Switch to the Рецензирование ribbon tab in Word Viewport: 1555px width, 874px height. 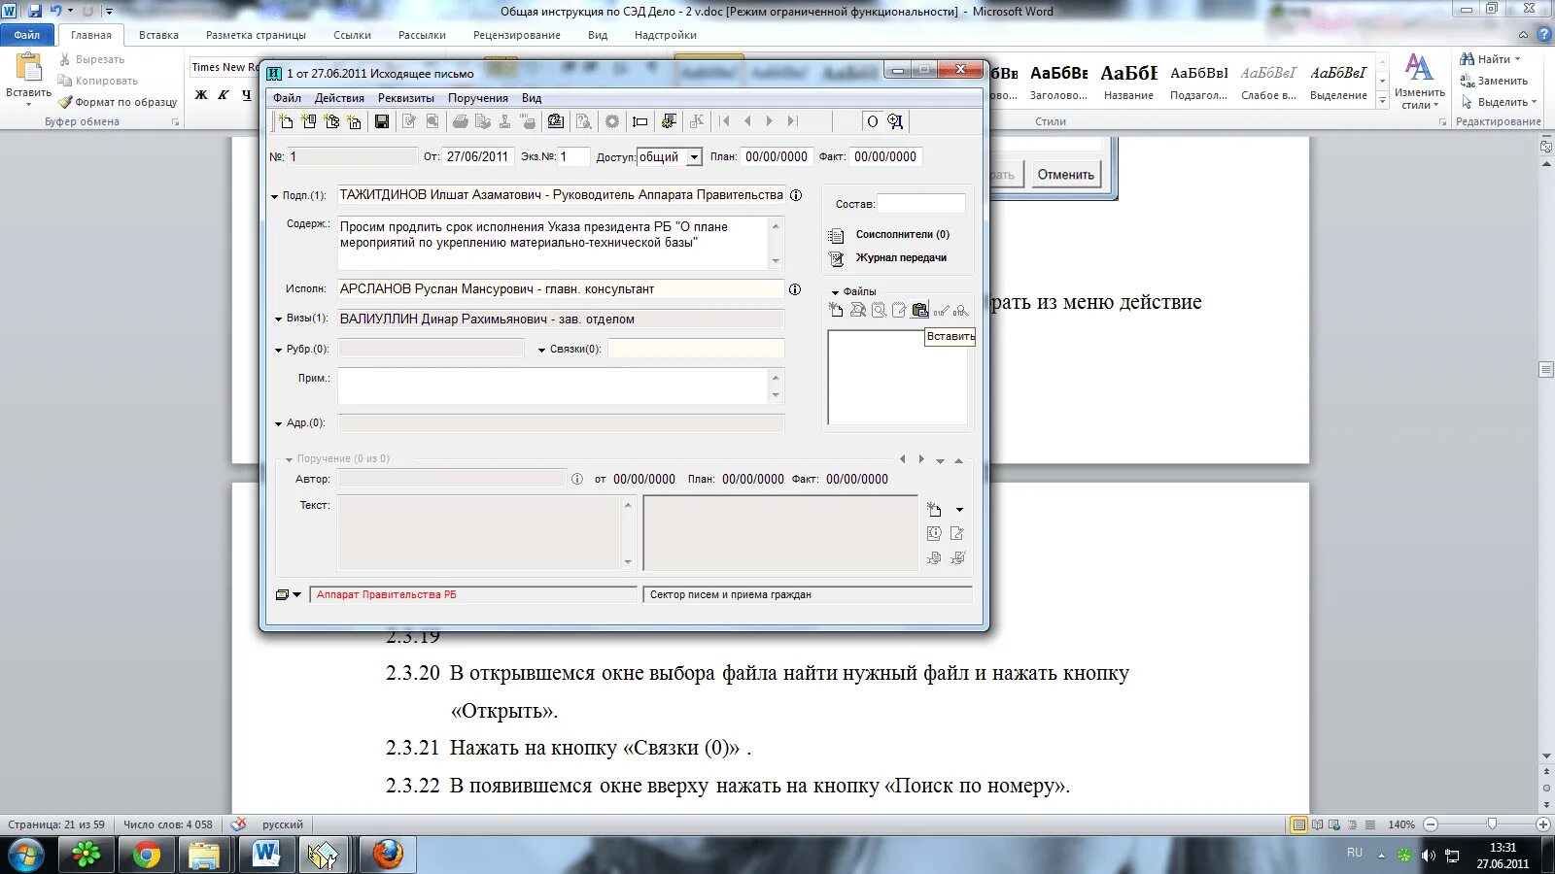click(x=517, y=35)
